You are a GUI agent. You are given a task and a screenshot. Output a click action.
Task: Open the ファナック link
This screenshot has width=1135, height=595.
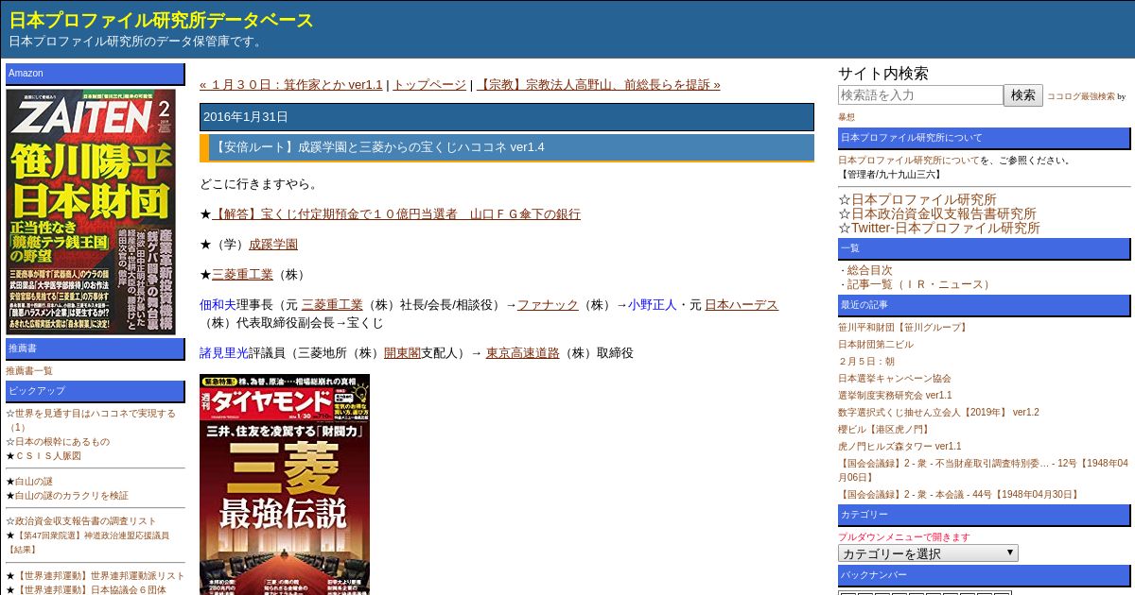coord(548,305)
